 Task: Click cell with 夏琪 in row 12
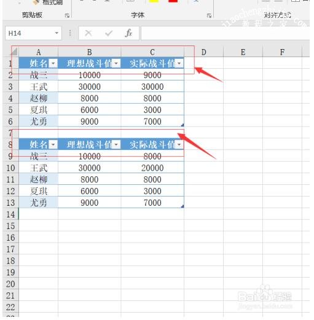(38, 191)
